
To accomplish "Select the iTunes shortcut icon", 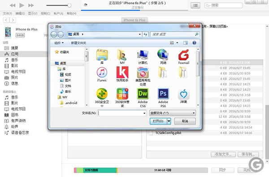I will pos(102,72).
